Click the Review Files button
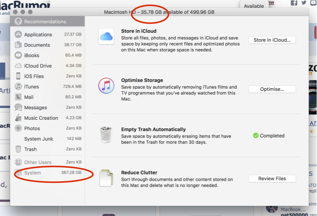317x216 pixels. point(272,179)
